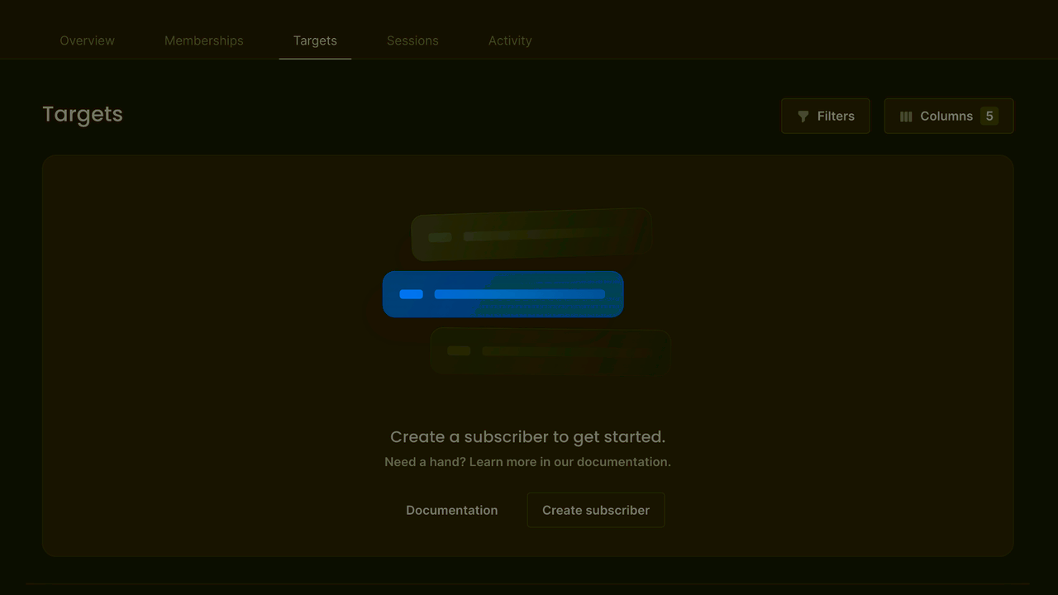Click the long bar inside blue card
This screenshot has width=1058, height=595.
coord(519,294)
